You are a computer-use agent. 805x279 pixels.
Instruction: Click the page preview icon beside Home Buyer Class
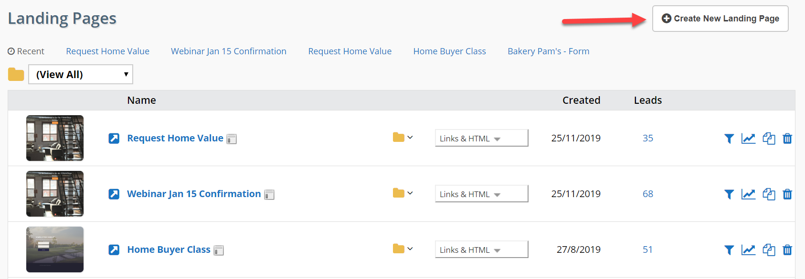pyautogui.click(x=219, y=250)
